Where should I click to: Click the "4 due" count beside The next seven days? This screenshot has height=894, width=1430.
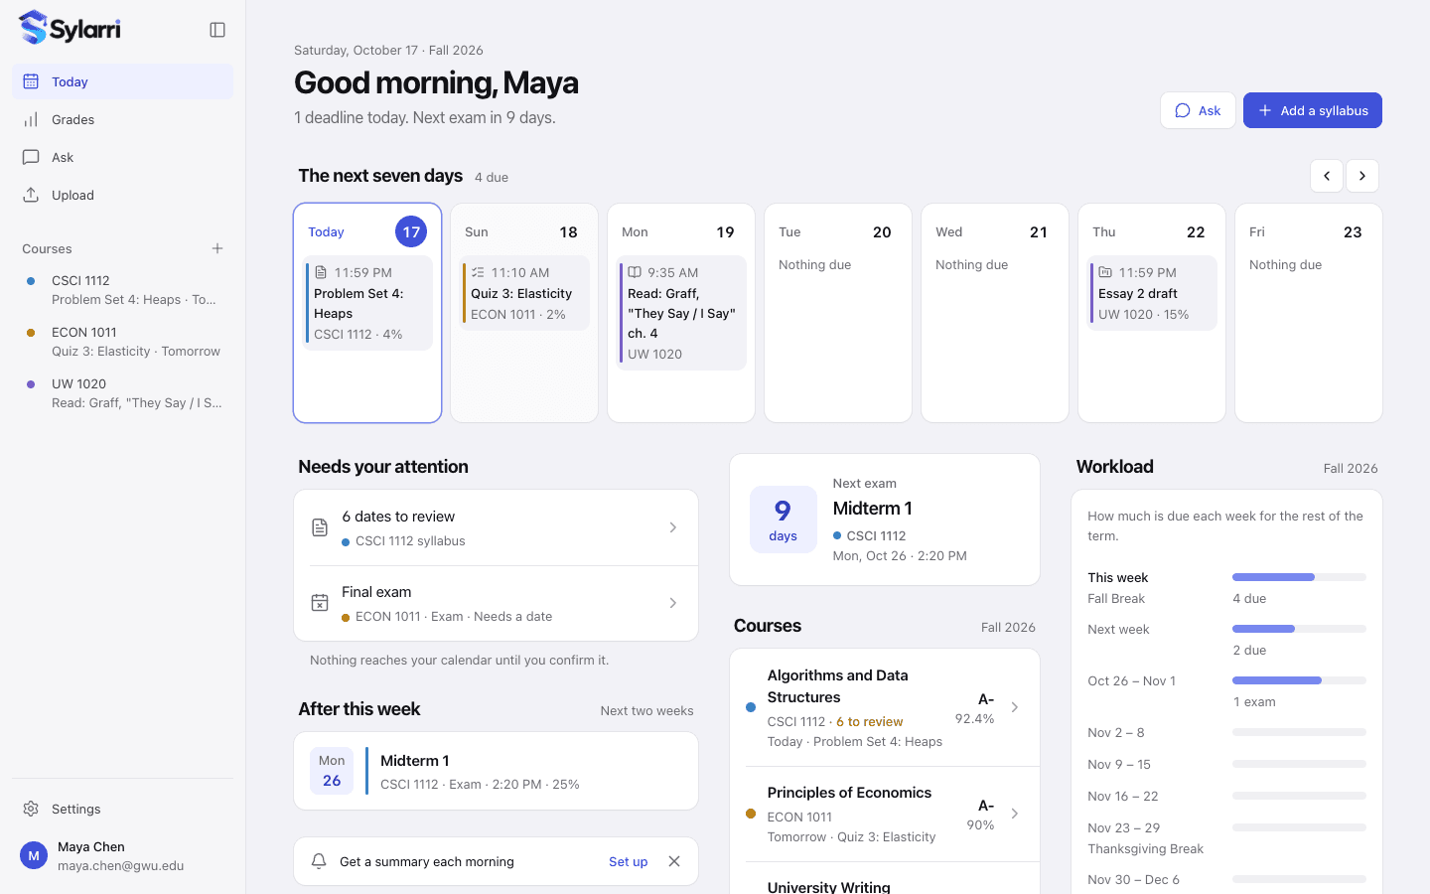pos(492,178)
